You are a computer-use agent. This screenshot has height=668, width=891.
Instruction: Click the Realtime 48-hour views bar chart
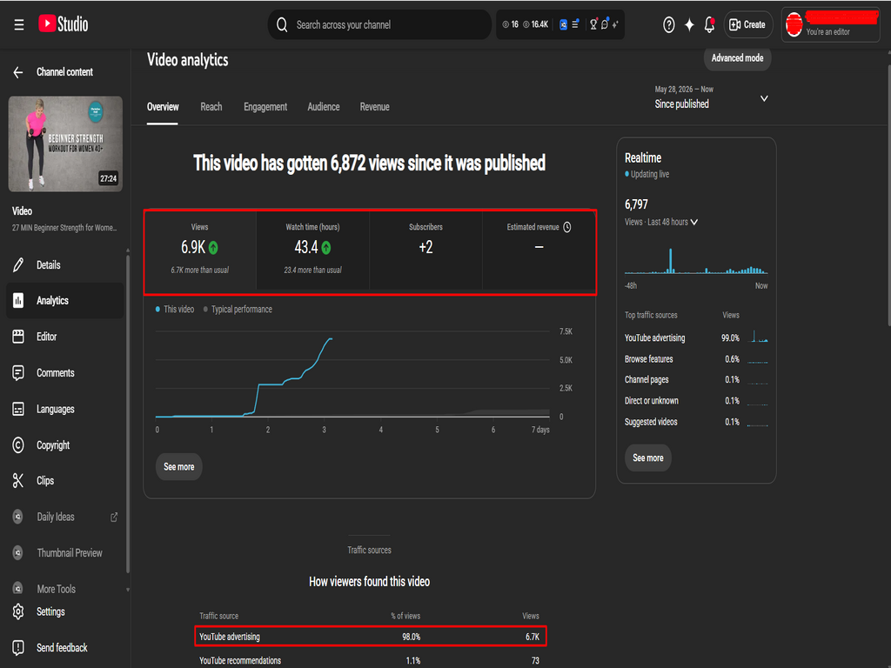[696, 260]
